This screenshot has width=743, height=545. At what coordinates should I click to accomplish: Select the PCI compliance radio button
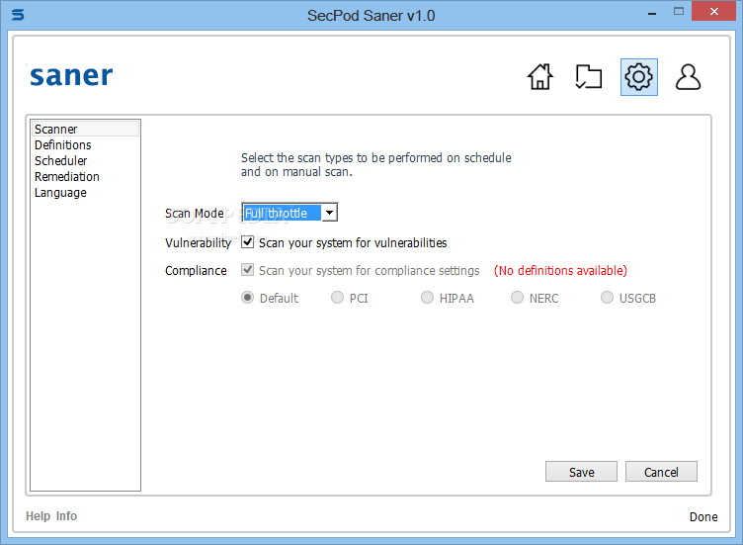coord(337,298)
